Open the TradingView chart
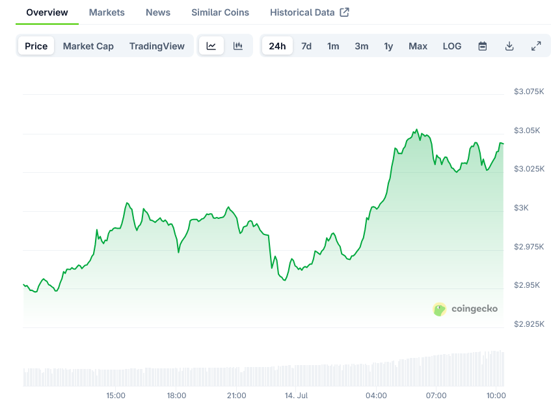Image resolution: width=551 pixels, height=406 pixels. [157, 45]
